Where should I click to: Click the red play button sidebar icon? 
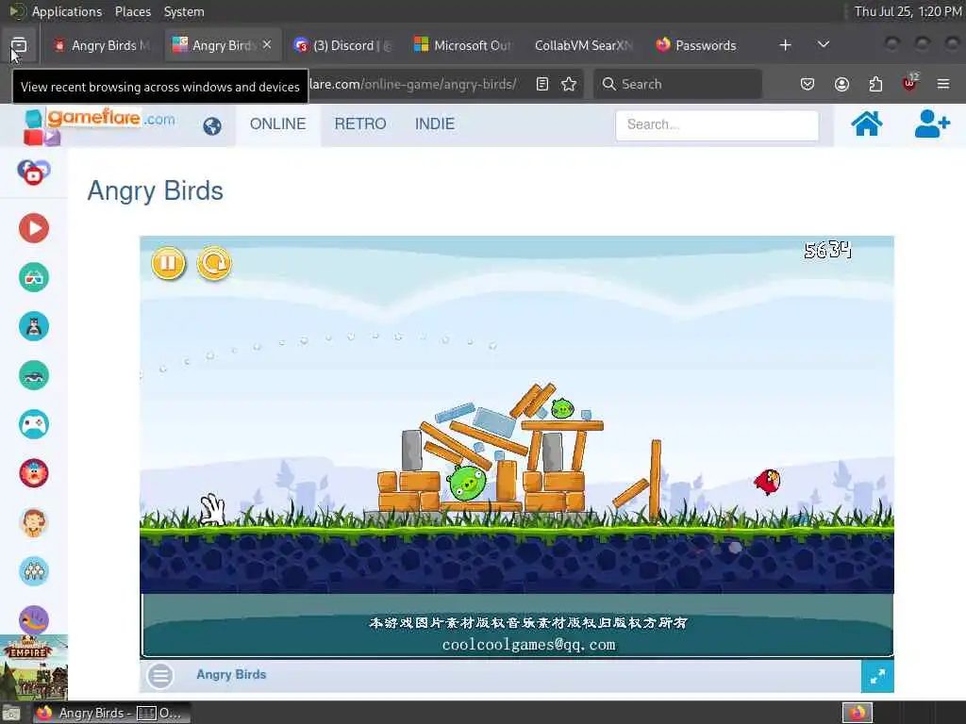tap(34, 228)
